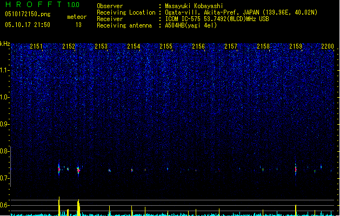
Task: Click the meteor count label
Action: pos(77,17)
